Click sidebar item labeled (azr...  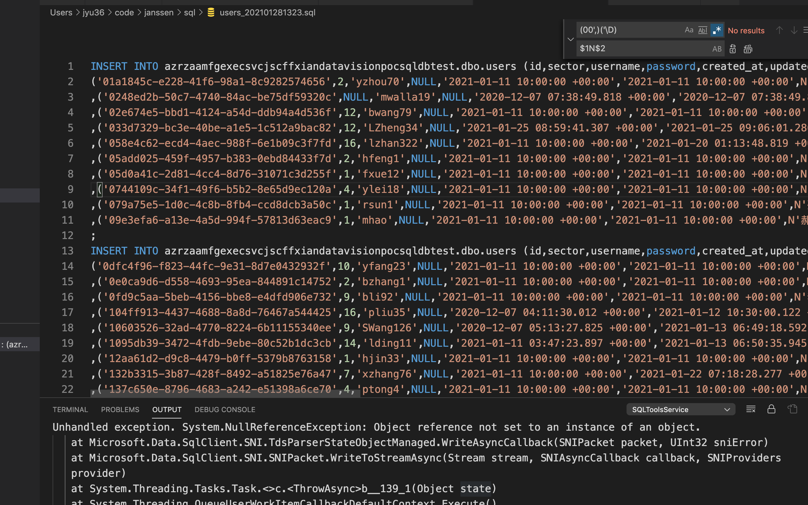point(20,344)
